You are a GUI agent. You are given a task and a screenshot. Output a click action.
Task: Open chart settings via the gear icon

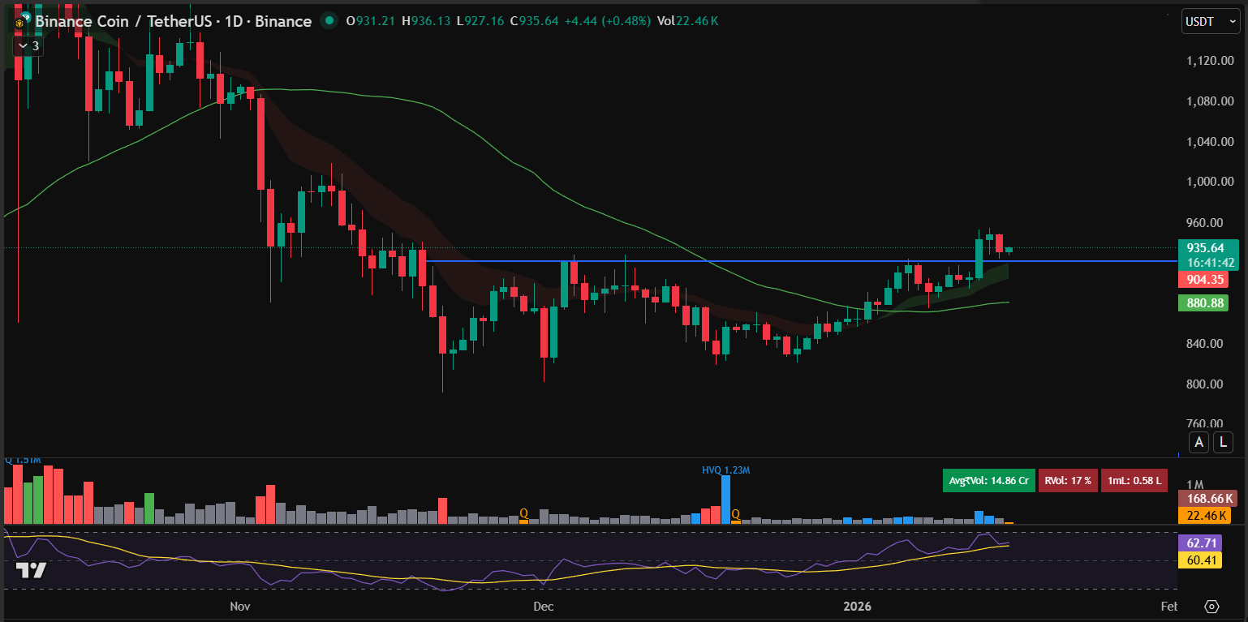tap(1211, 606)
